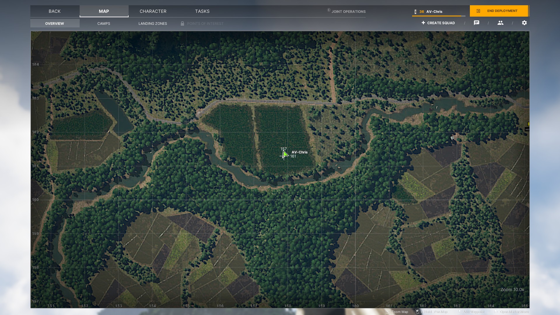Image resolution: width=560 pixels, height=315 pixels.
Task: Click the Zoom Map hint in footer
Action: 400,312
